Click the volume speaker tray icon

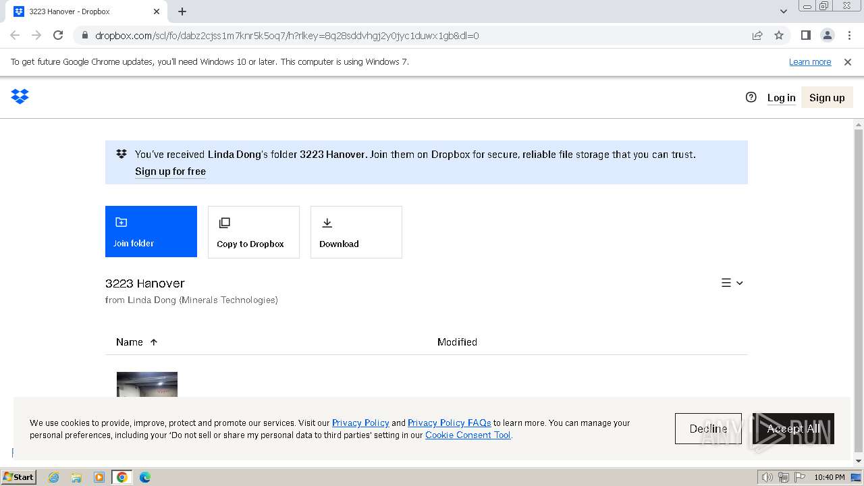[x=767, y=477]
